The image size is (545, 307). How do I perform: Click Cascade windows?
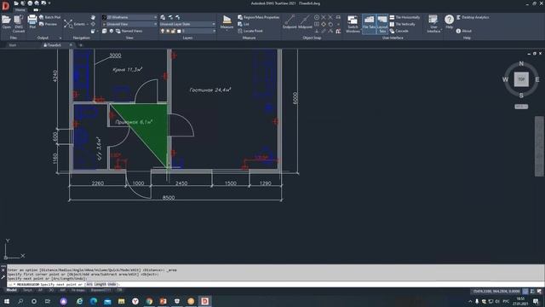(399, 31)
